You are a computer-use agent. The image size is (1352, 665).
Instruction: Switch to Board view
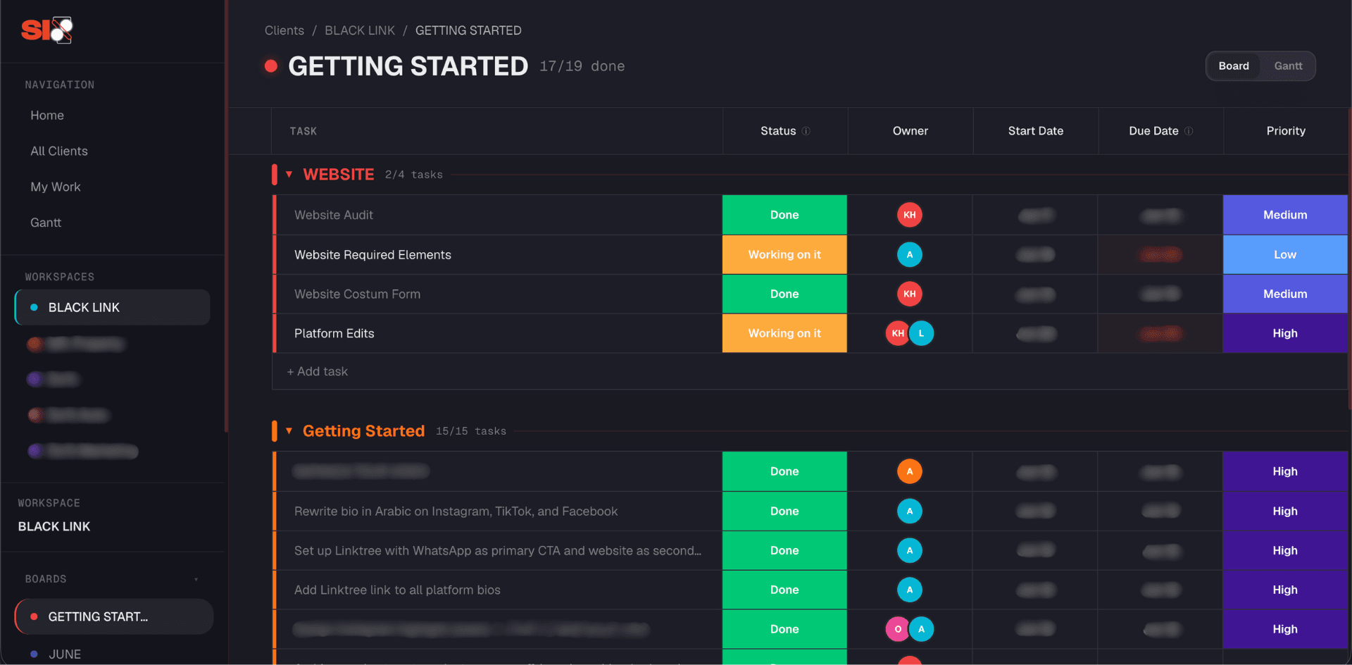1234,66
